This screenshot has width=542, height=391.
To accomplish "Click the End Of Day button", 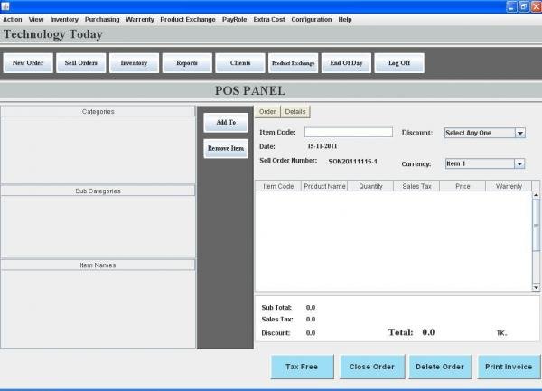I will click(x=346, y=63).
